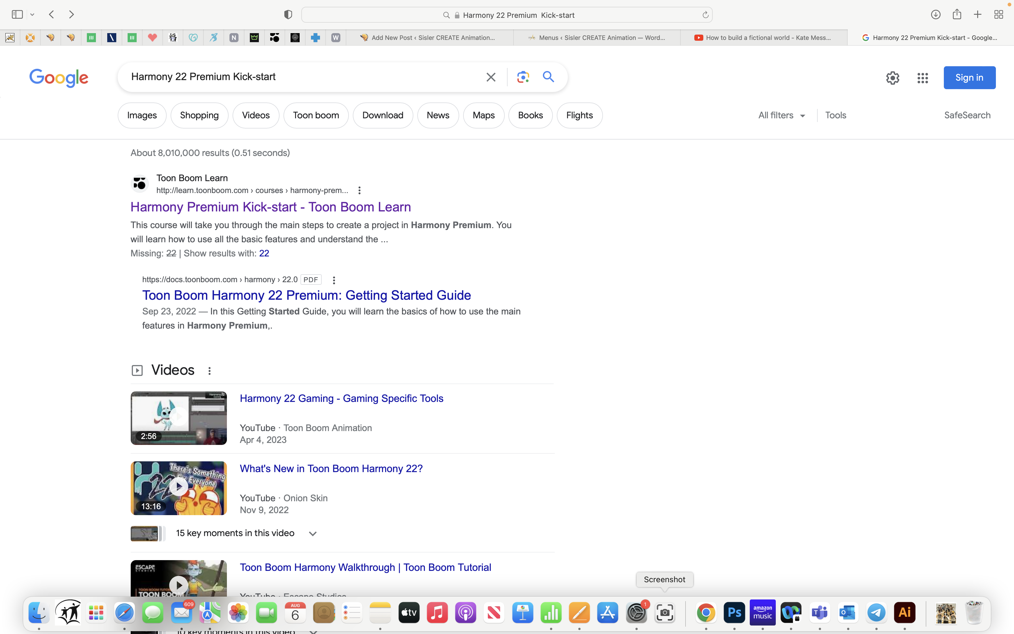Open Toon Boom Harmony 22 Premium Getting Started Guide

point(306,295)
